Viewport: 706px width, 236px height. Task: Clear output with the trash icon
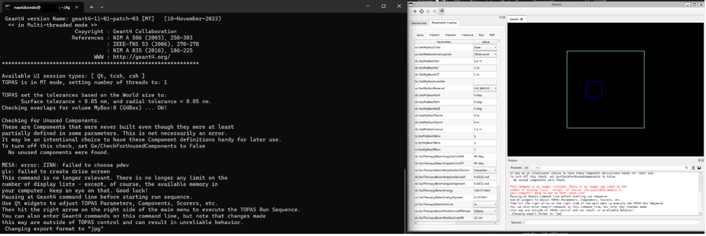(693, 168)
